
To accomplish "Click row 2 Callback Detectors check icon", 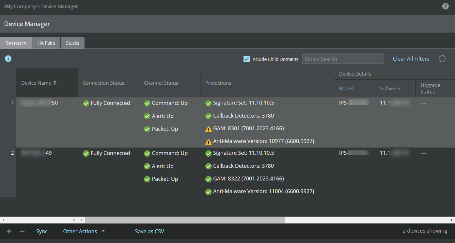I will [x=209, y=166].
